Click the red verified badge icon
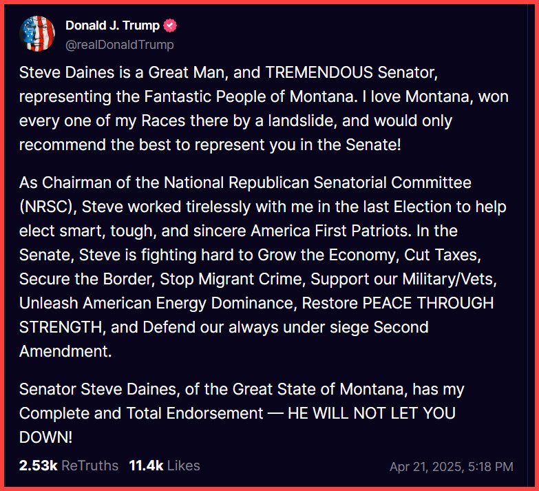 (170, 26)
